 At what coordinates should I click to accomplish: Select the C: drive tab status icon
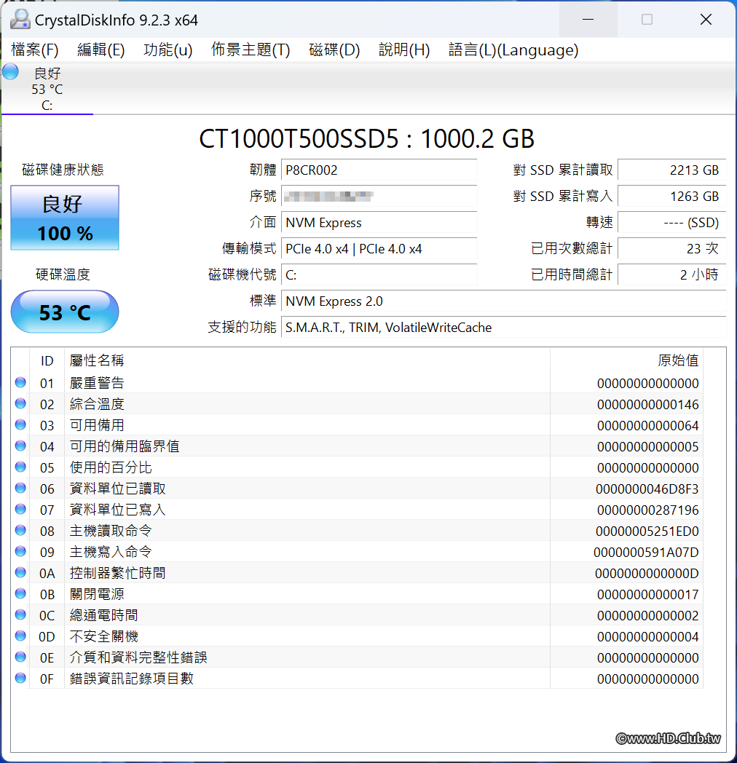[x=10, y=72]
